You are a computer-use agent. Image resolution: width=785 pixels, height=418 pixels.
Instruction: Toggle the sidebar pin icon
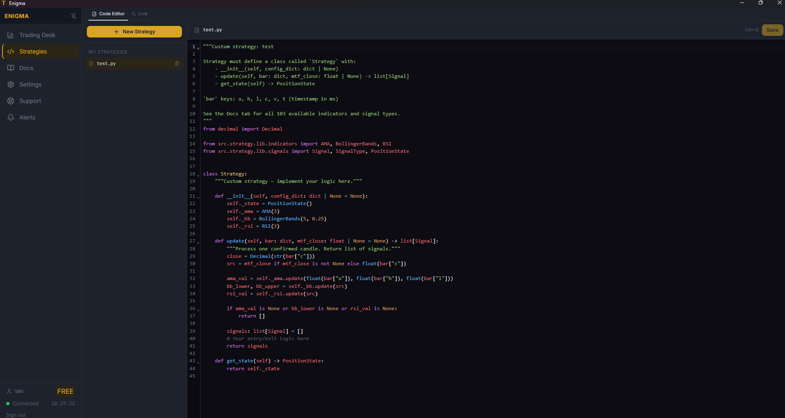pyautogui.click(x=73, y=16)
